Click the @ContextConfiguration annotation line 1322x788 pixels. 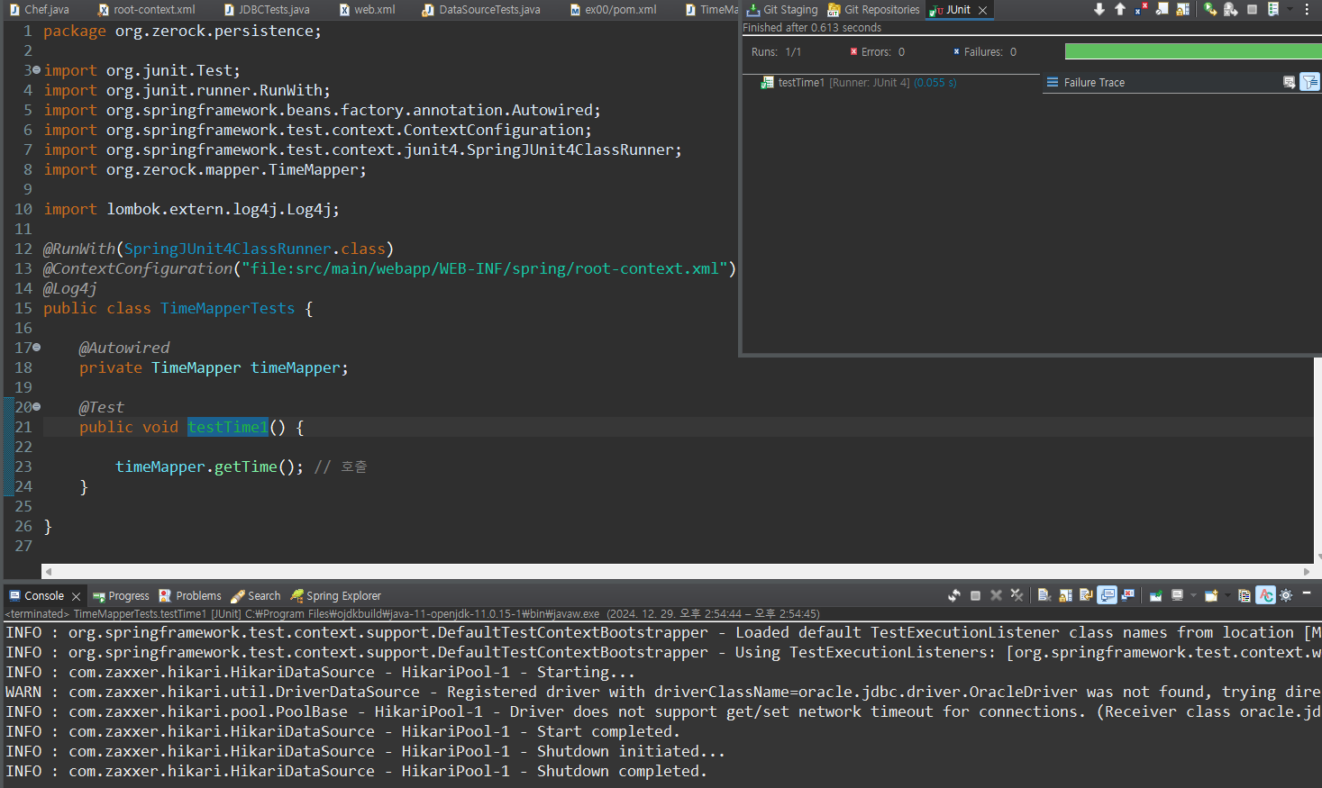pos(389,268)
